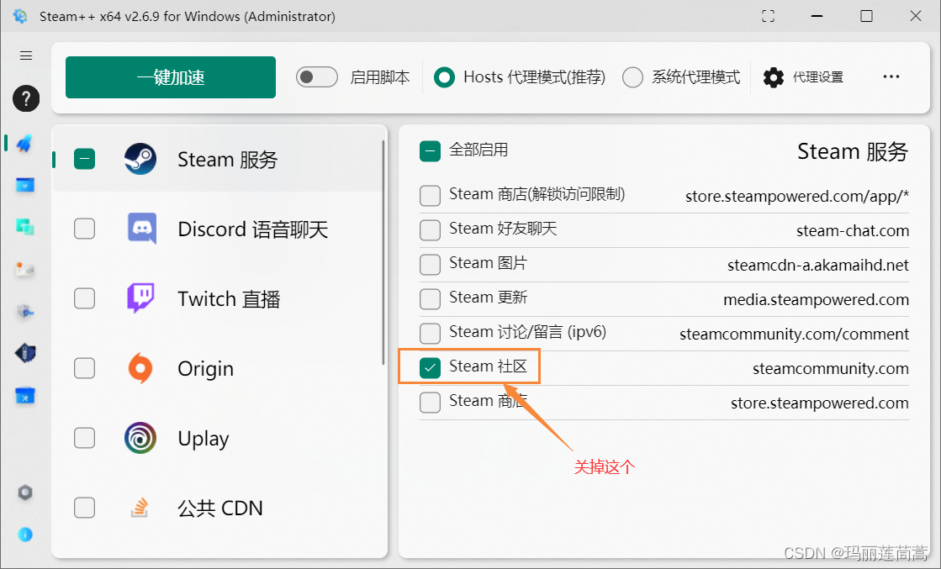Click the Steam logo icon
941x569 pixels.
[x=140, y=159]
